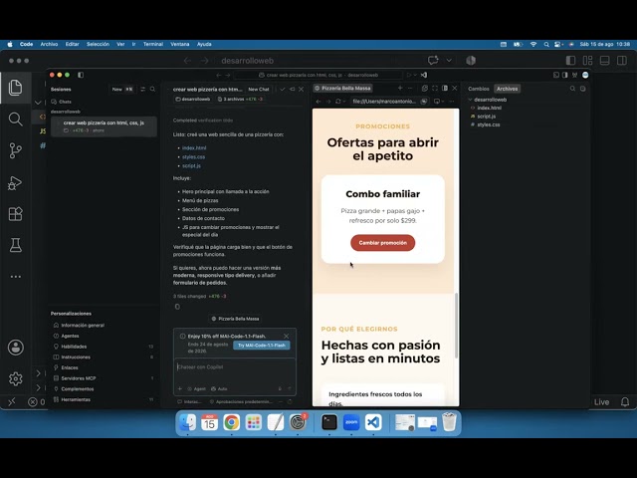
Task: Copy the response with the copy icon
Action: [x=177, y=307]
